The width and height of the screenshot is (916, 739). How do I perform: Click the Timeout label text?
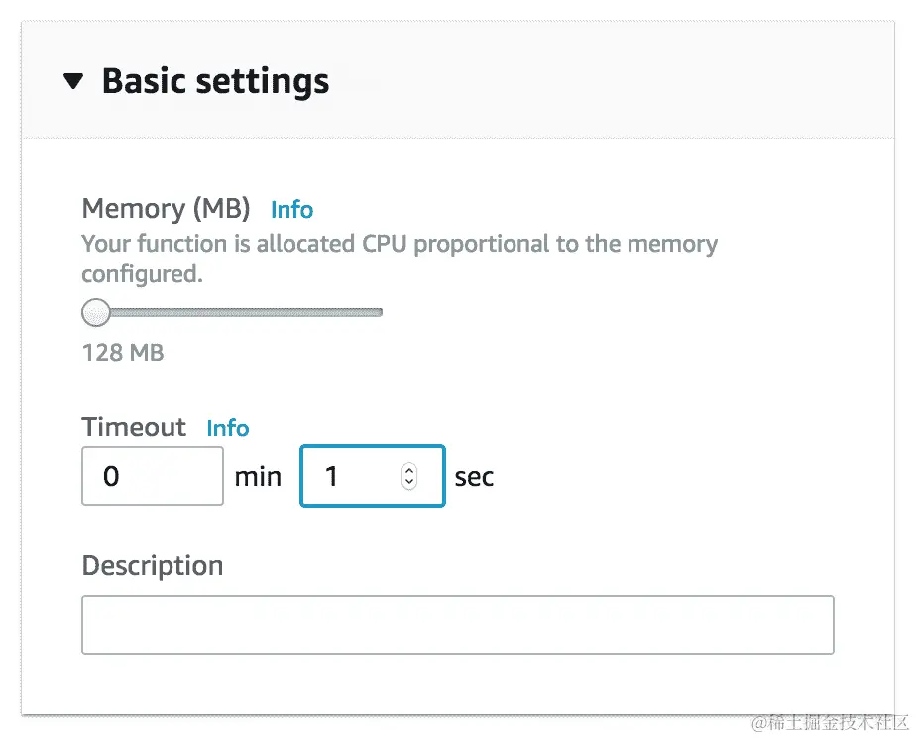coord(134,428)
